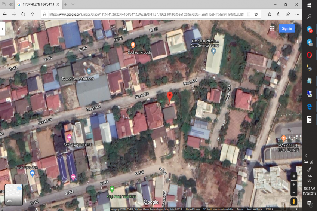The image size is (317, 211).
Task: Show hidden system tray icons chevron
Action: pyautogui.click(x=306, y=155)
